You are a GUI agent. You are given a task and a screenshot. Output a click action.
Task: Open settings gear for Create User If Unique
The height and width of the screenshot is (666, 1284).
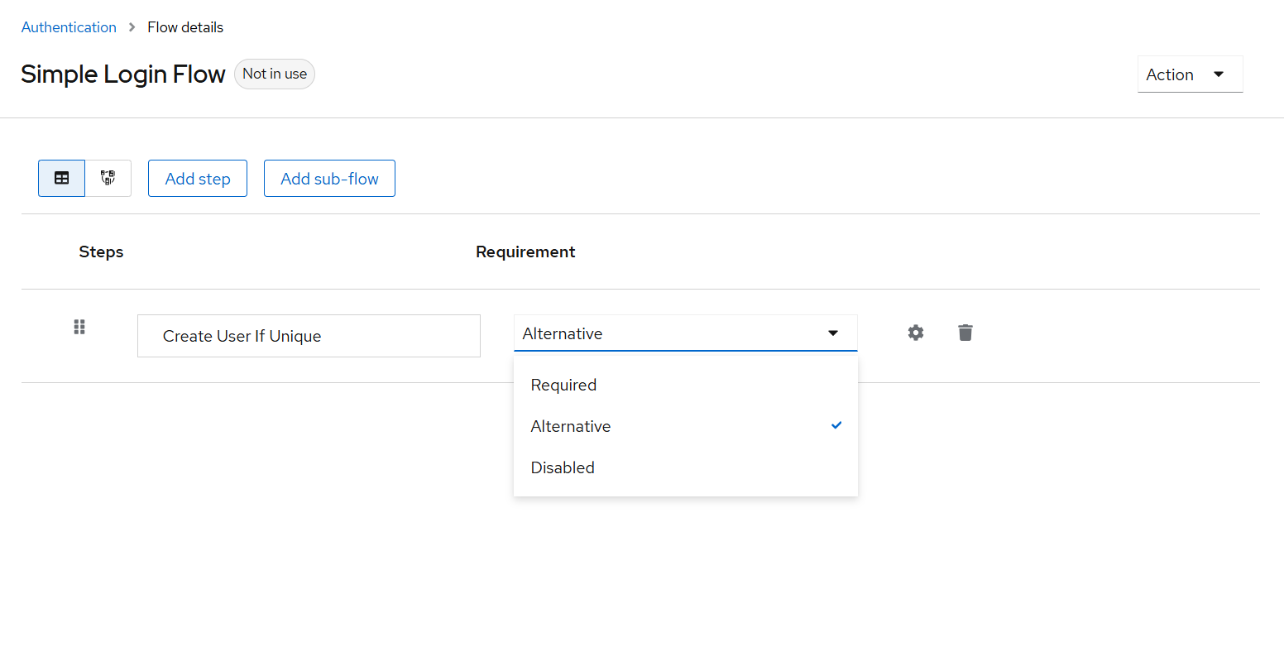915,333
